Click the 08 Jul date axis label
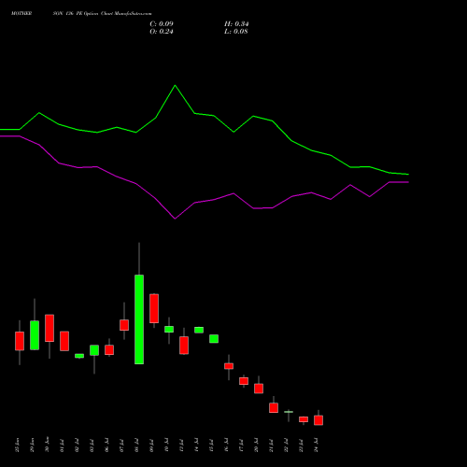 tap(136, 446)
